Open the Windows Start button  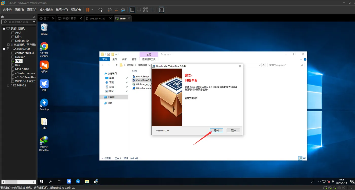click(x=42, y=181)
